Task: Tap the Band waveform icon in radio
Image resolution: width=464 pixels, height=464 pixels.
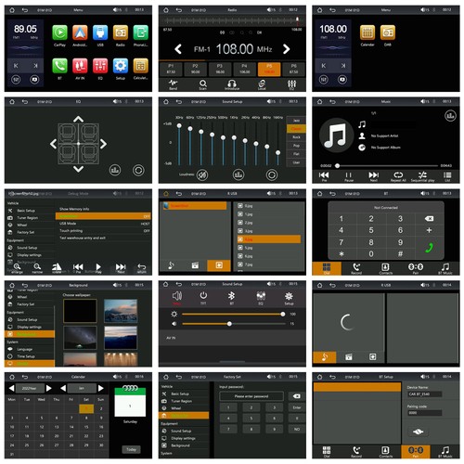Action: tap(173, 84)
